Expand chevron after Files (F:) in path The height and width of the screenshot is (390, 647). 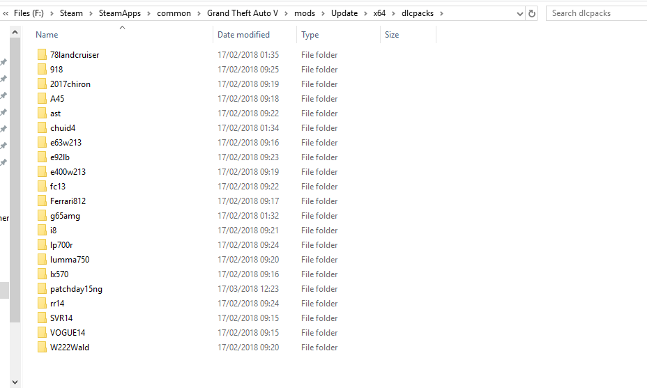(x=52, y=14)
